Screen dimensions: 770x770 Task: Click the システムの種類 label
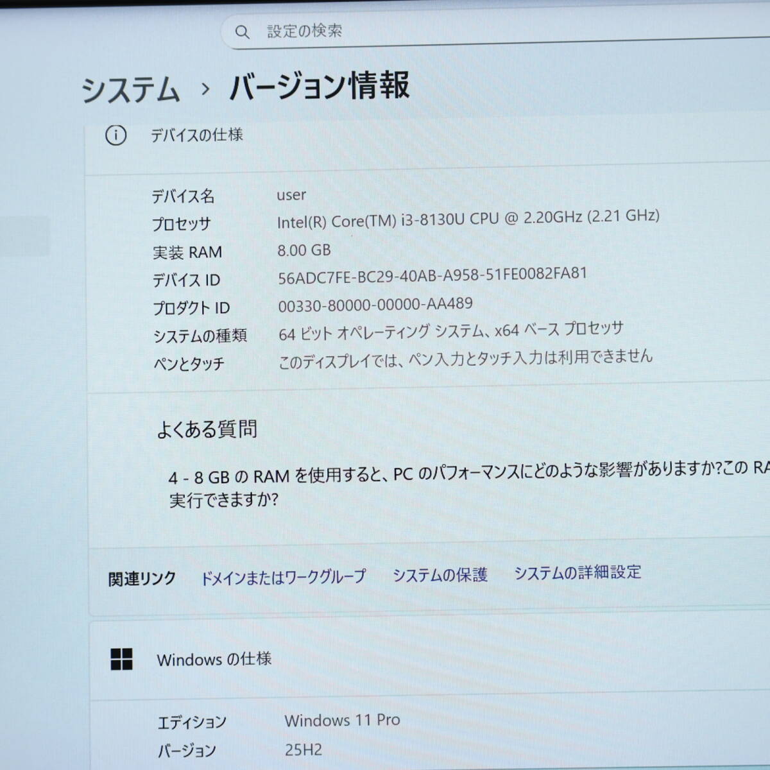(x=200, y=336)
